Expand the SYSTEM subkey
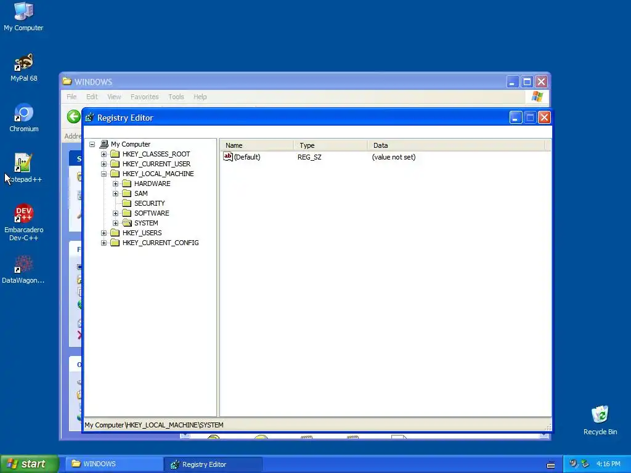This screenshot has height=473, width=631. tap(115, 223)
